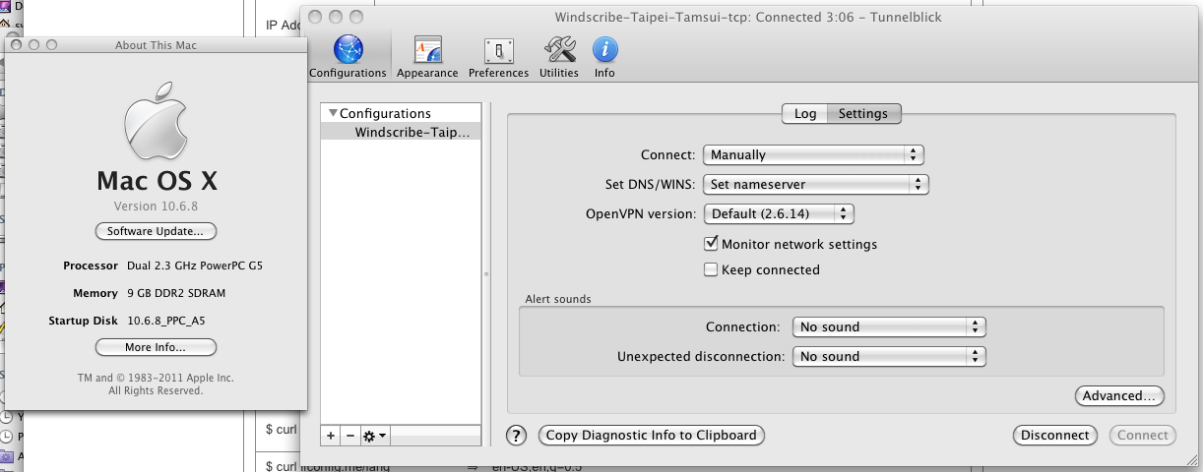
Task: Enable Keep connected checkbox
Action: (x=711, y=269)
